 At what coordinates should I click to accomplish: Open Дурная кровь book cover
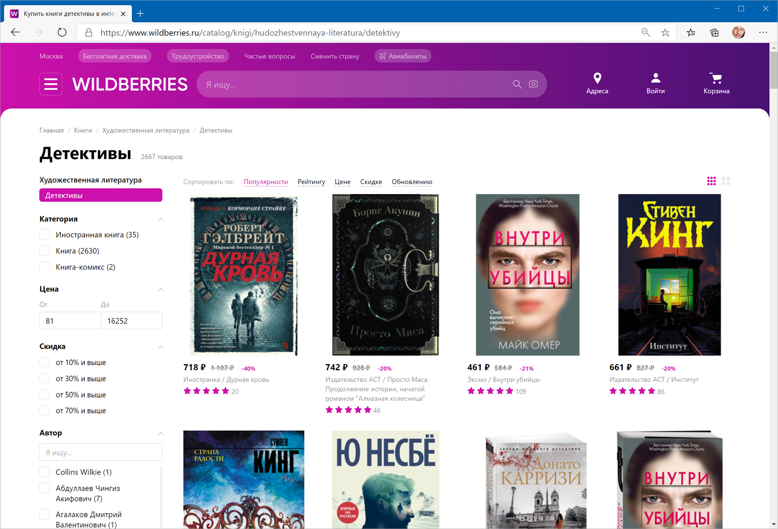[244, 276]
